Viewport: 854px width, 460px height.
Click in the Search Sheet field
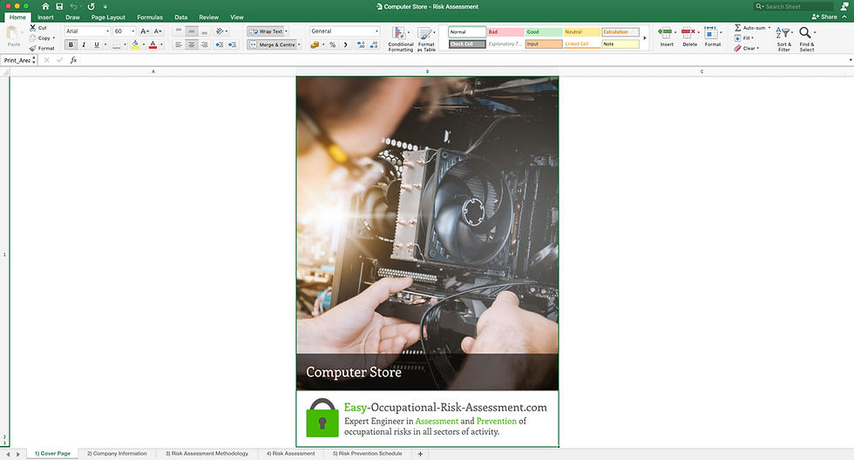794,6
